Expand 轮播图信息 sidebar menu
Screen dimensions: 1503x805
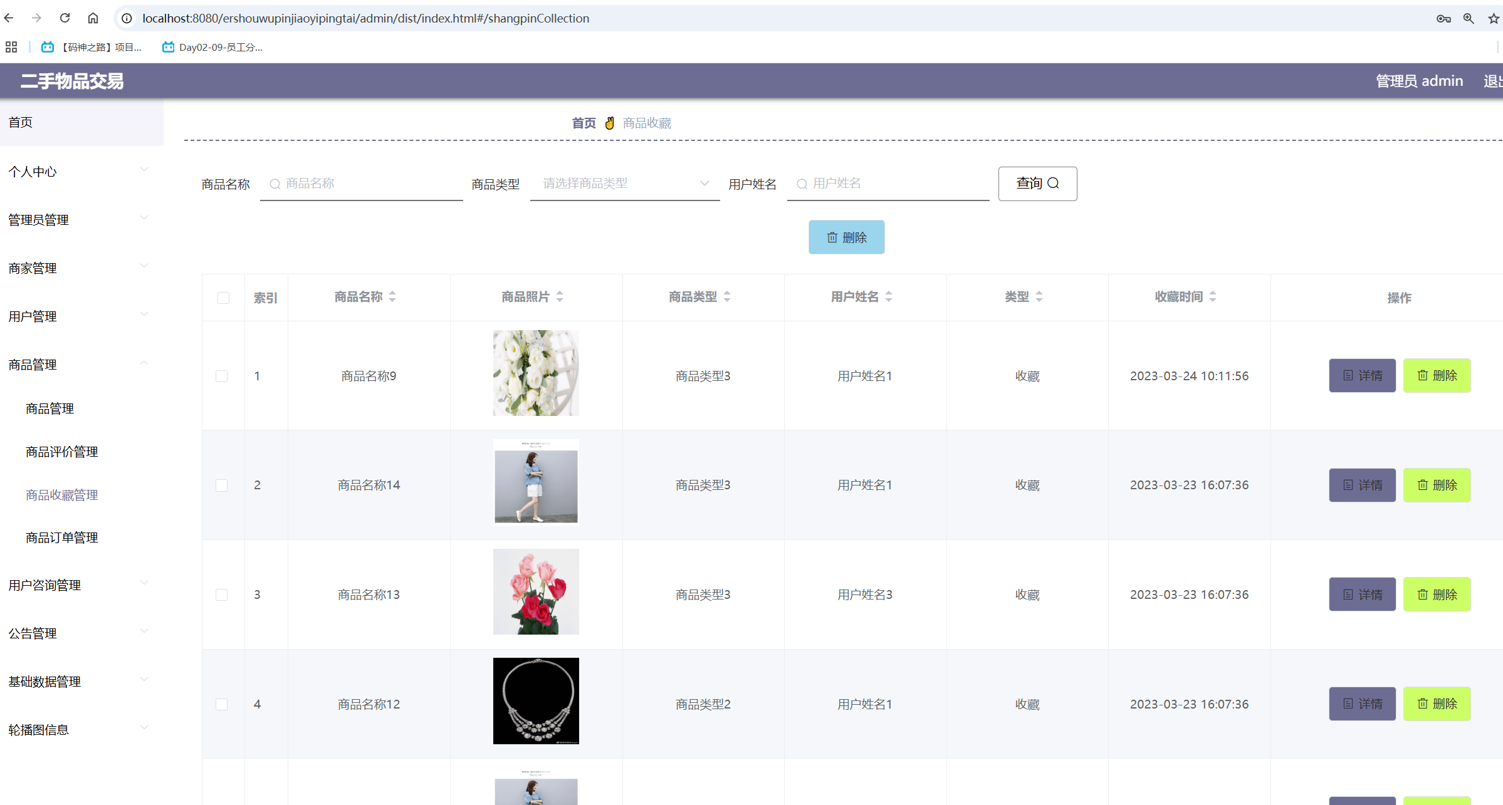tap(81, 729)
